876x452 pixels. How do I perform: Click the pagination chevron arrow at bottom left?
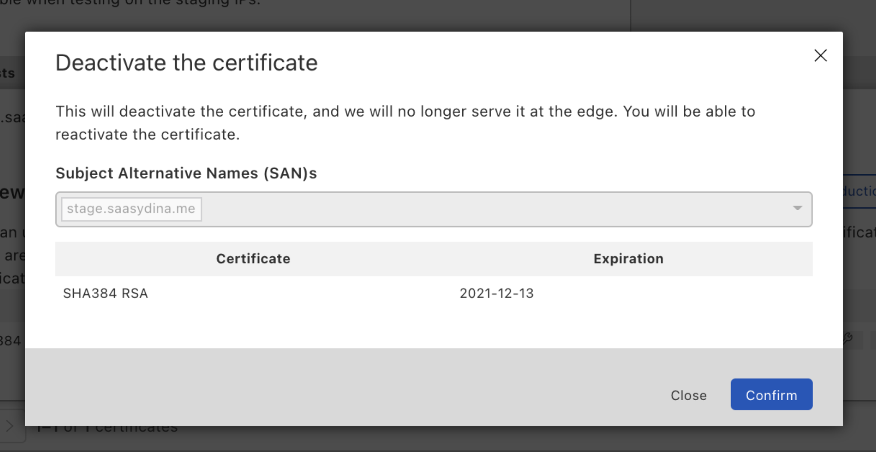(x=9, y=426)
